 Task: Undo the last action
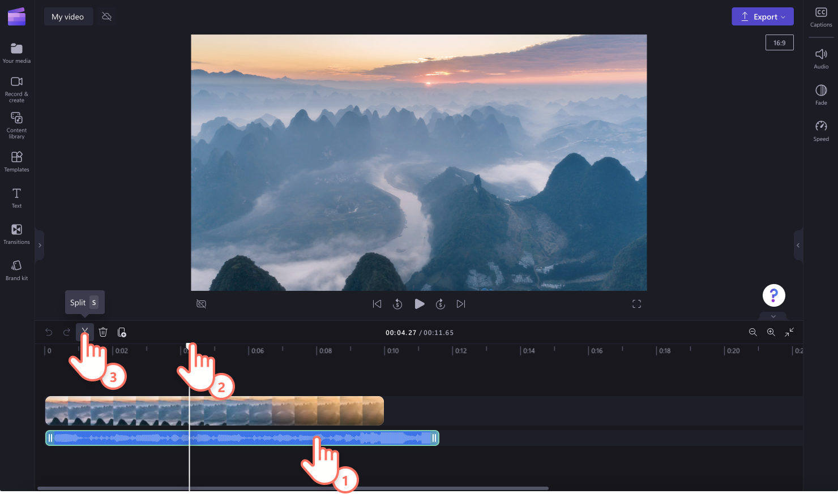click(x=49, y=332)
